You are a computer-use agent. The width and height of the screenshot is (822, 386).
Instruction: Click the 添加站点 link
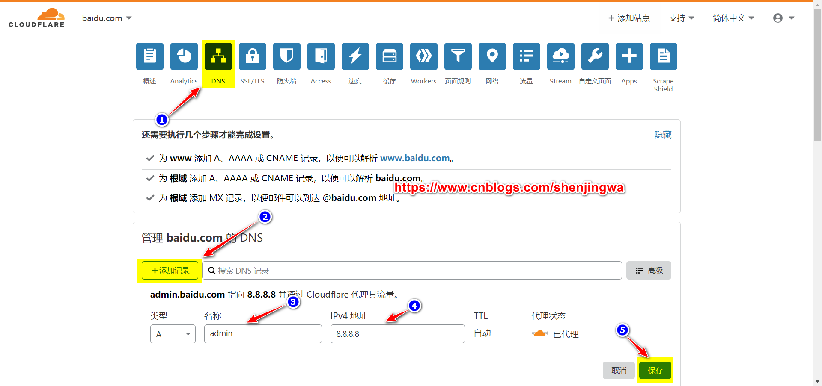click(x=629, y=18)
